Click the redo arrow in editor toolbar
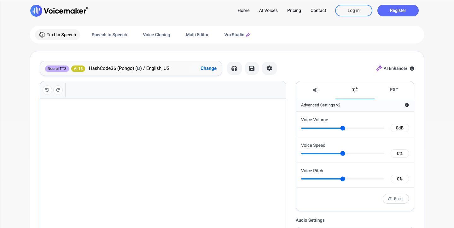454x228 pixels. [x=58, y=90]
